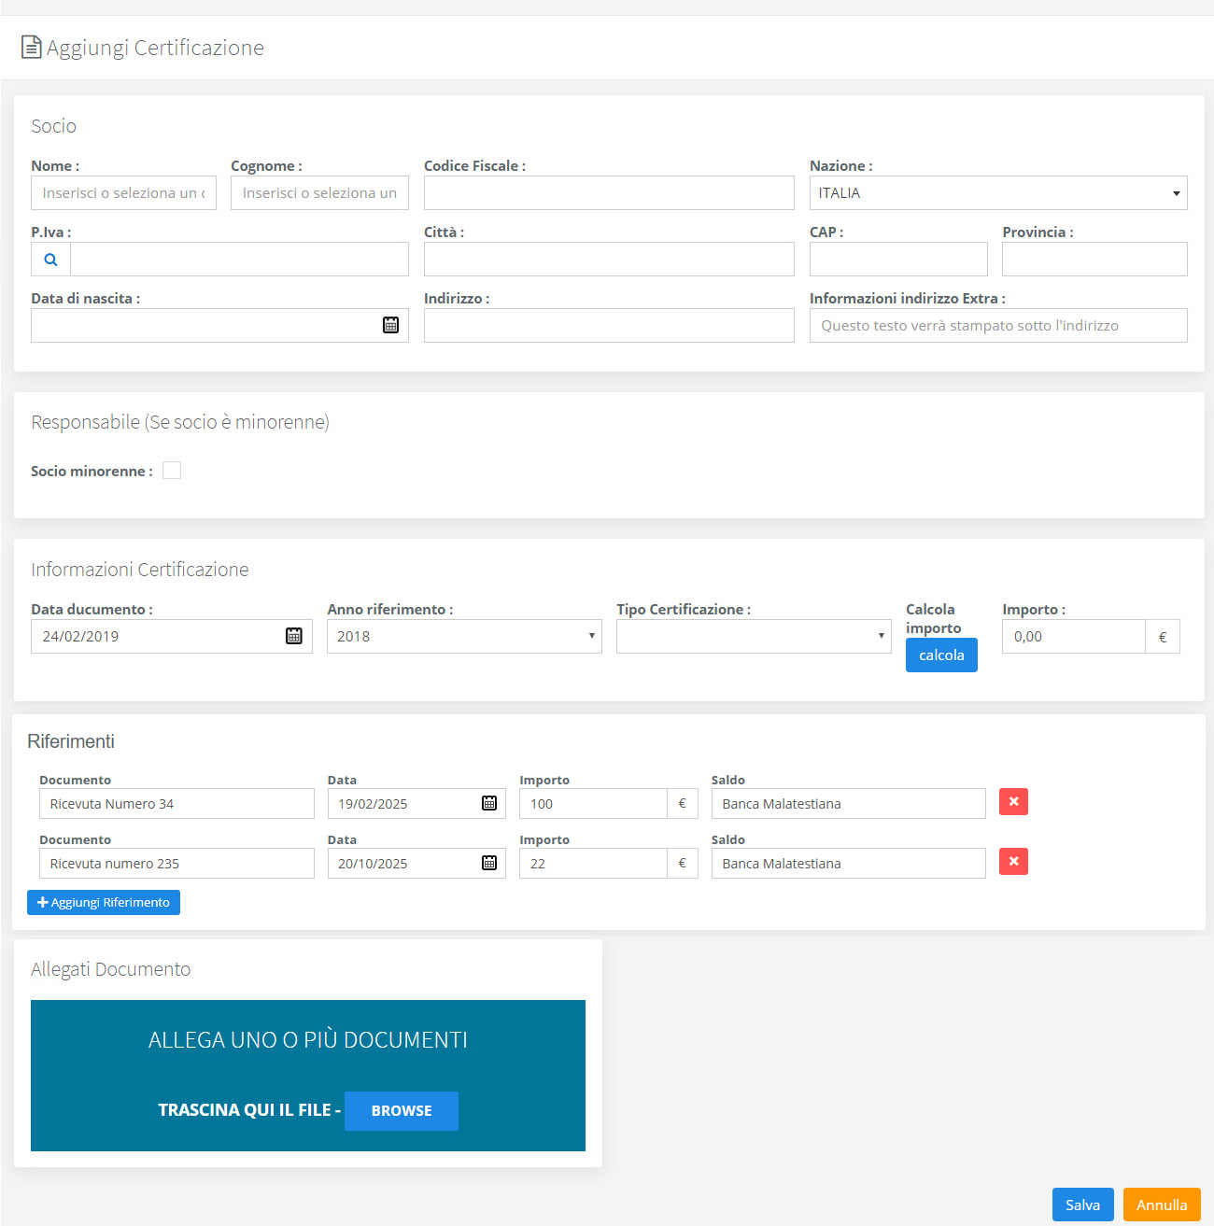This screenshot has height=1226, width=1214.
Task: Expand the Nazione dropdown showing ITALIA
Action: (x=997, y=193)
